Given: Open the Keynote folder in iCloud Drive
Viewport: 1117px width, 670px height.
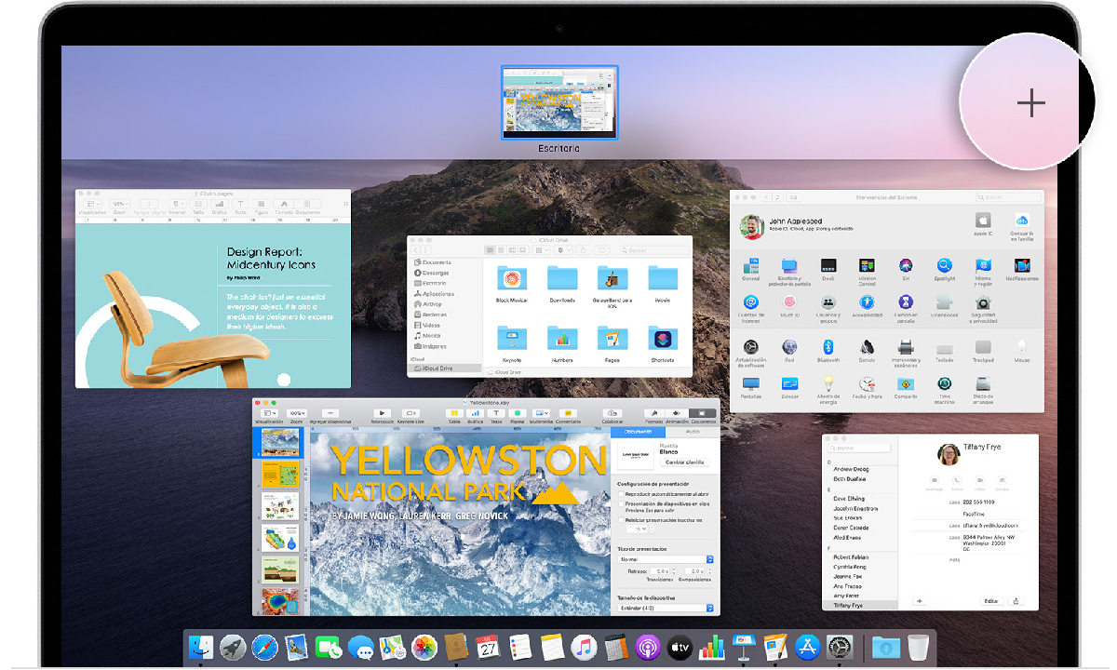Looking at the screenshot, I should (511, 338).
